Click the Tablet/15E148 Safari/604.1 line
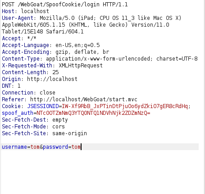 43,32
